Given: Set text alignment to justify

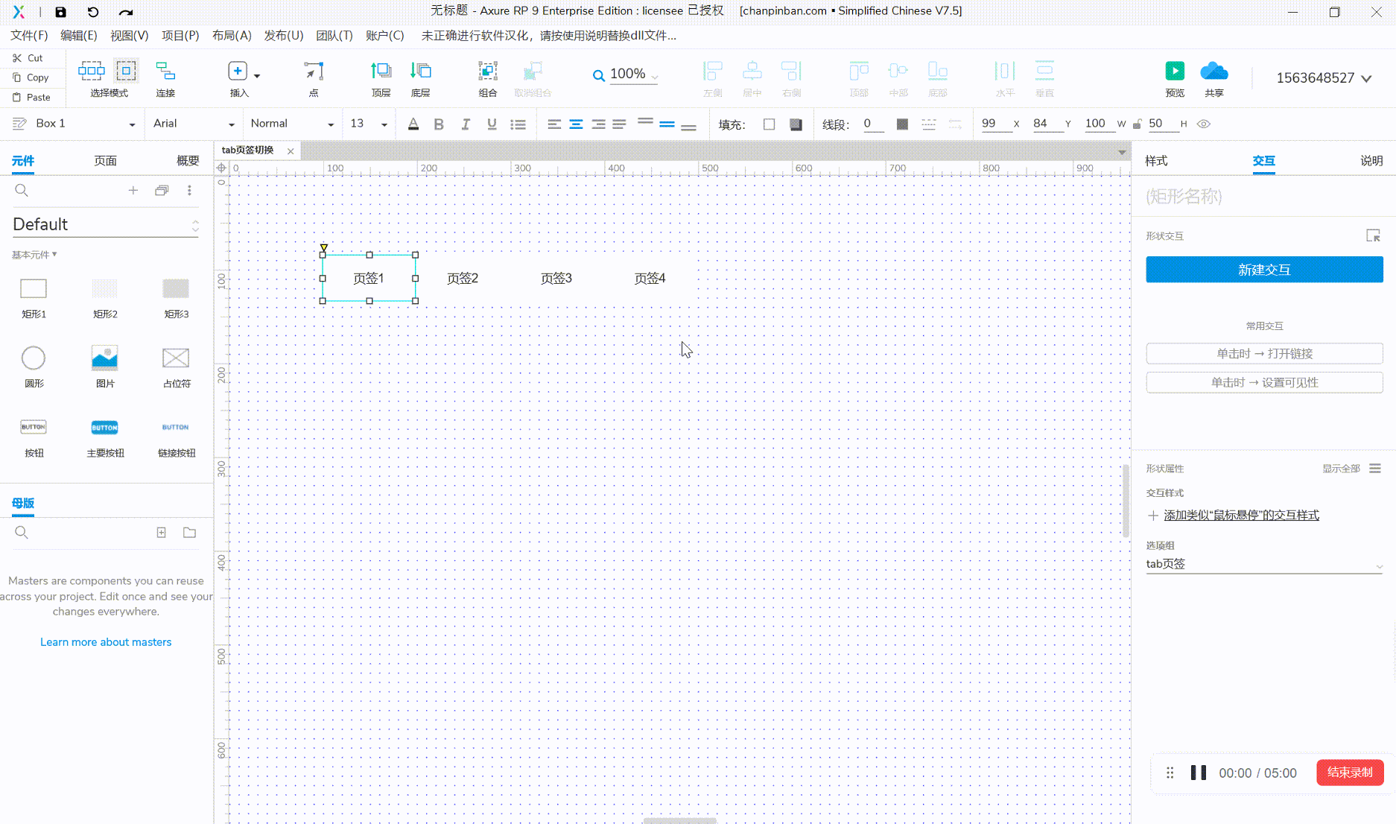Looking at the screenshot, I should point(619,124).
